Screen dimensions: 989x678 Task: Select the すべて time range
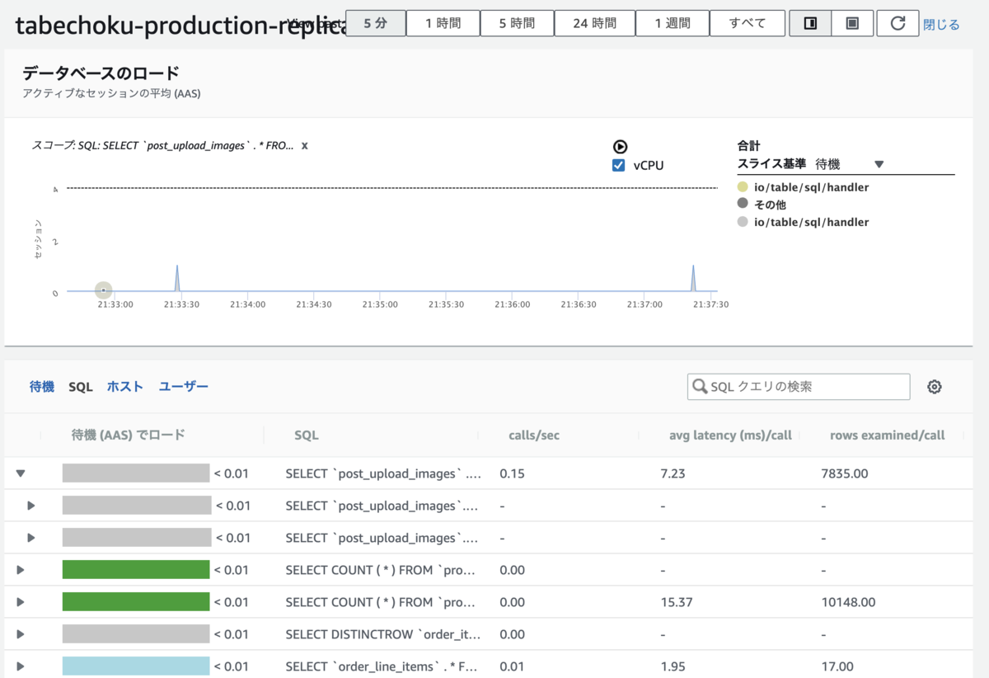(x=748, y=23)
